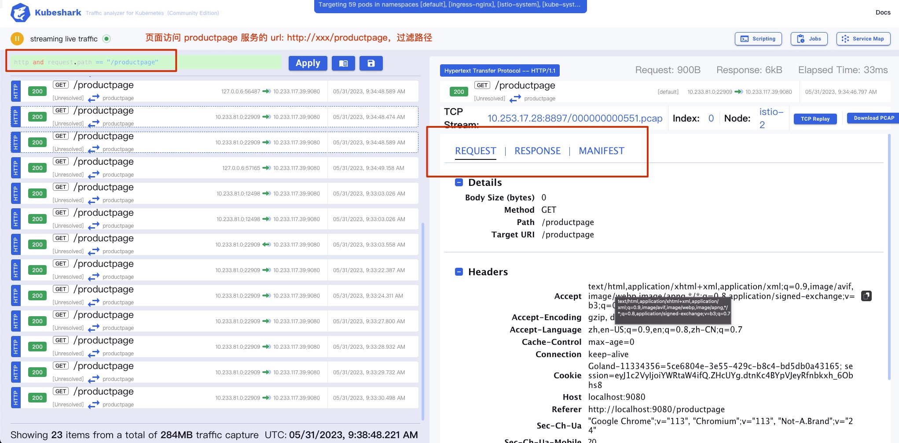Click the targeting 59 pods banner
899x443 pixels.
(x=450, y=6)
